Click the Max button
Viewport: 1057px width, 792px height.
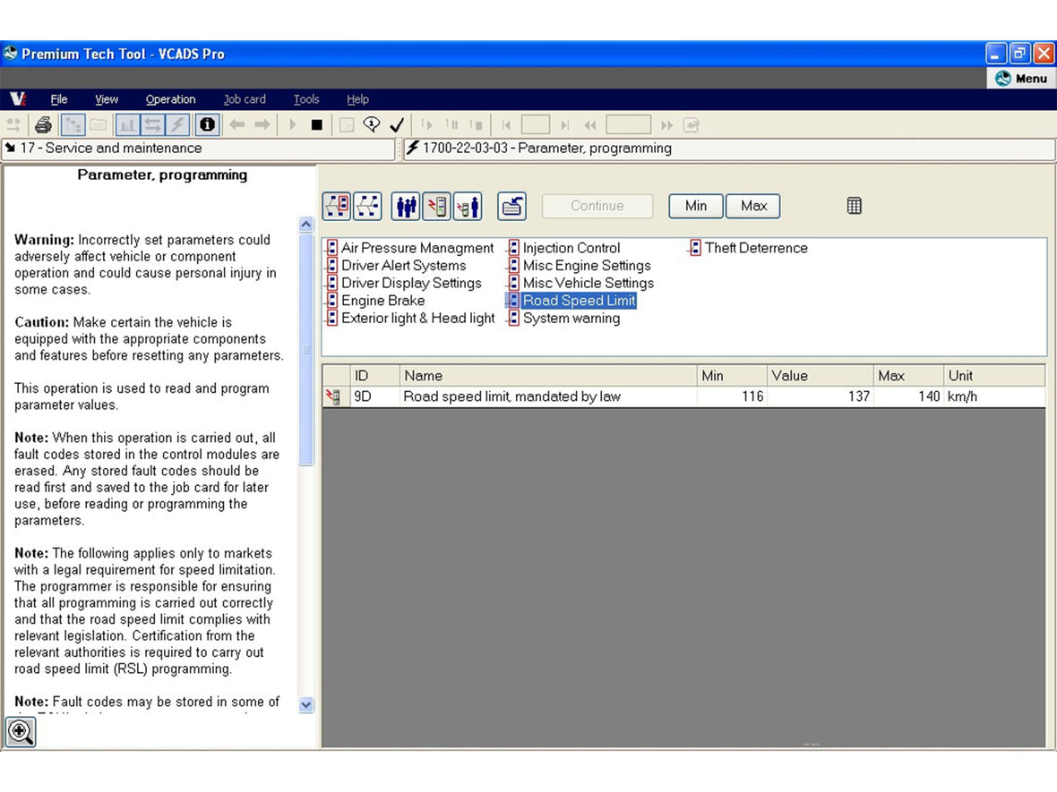coord(753,206)
